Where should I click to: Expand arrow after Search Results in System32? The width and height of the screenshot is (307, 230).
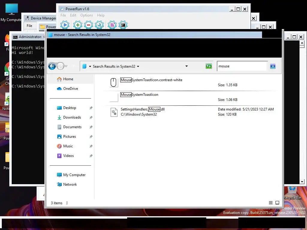[x=138, y=66]
